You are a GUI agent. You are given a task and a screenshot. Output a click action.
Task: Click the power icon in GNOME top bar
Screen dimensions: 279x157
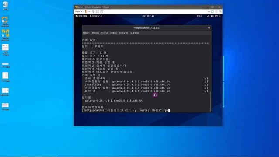(216, 16)
